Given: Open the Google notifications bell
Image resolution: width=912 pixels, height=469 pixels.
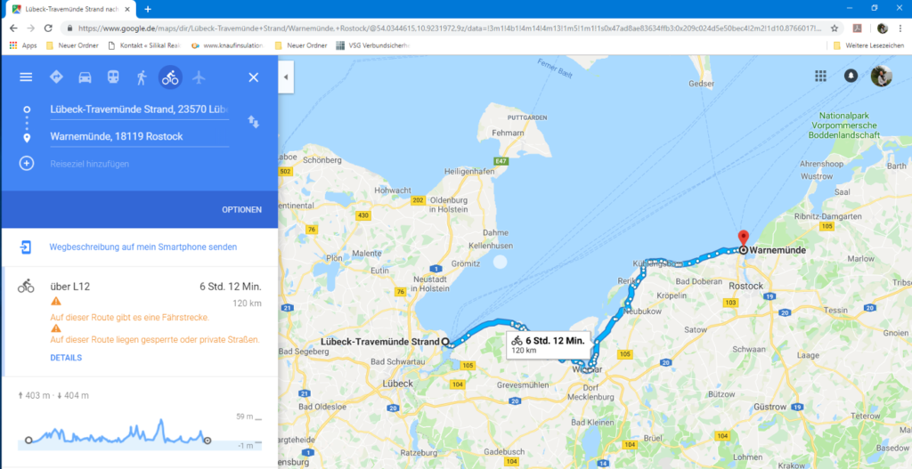Looking at the screenshot, I should pyautogui.click(x=851, y=77).
